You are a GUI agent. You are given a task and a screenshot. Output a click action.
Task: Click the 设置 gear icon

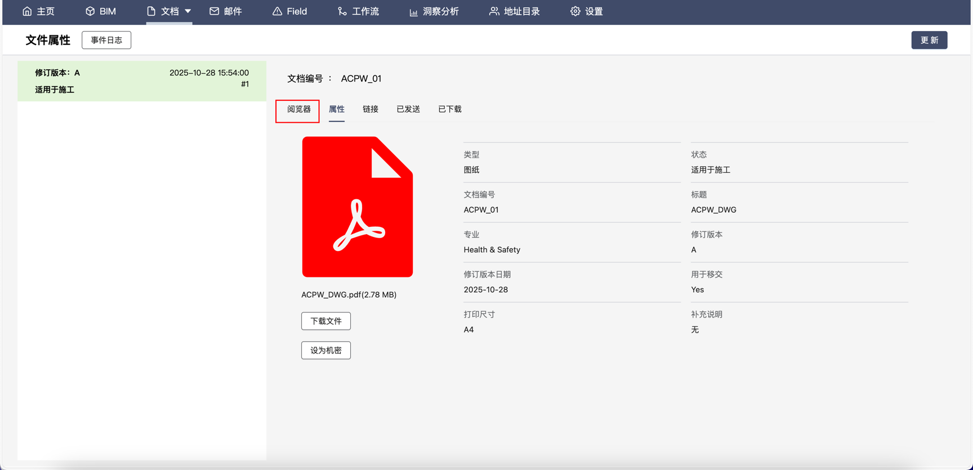pos(575,11)
